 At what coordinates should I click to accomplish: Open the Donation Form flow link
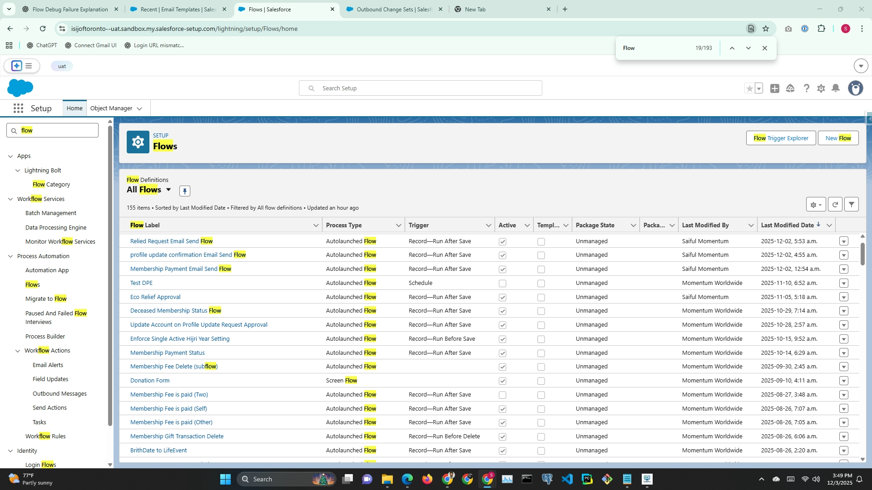click(x=149, y=381)
